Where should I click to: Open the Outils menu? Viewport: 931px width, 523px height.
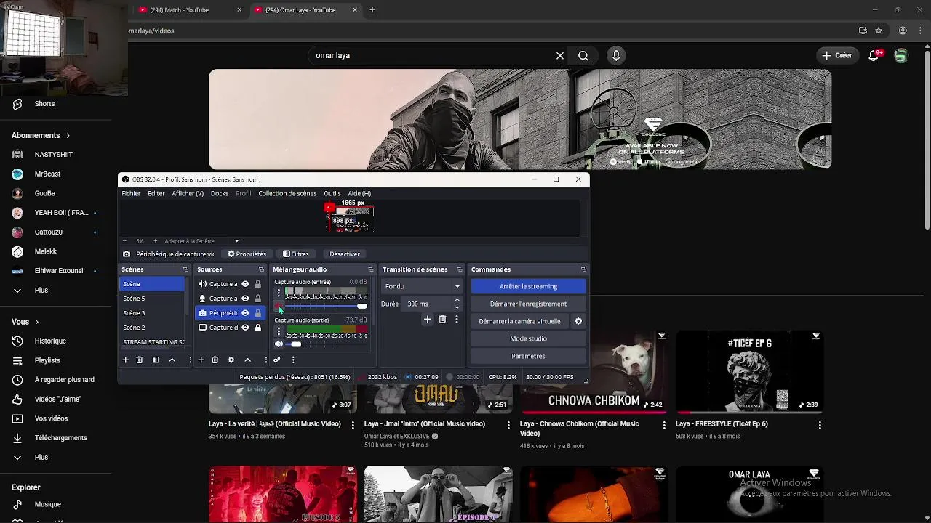pos(332,193)
